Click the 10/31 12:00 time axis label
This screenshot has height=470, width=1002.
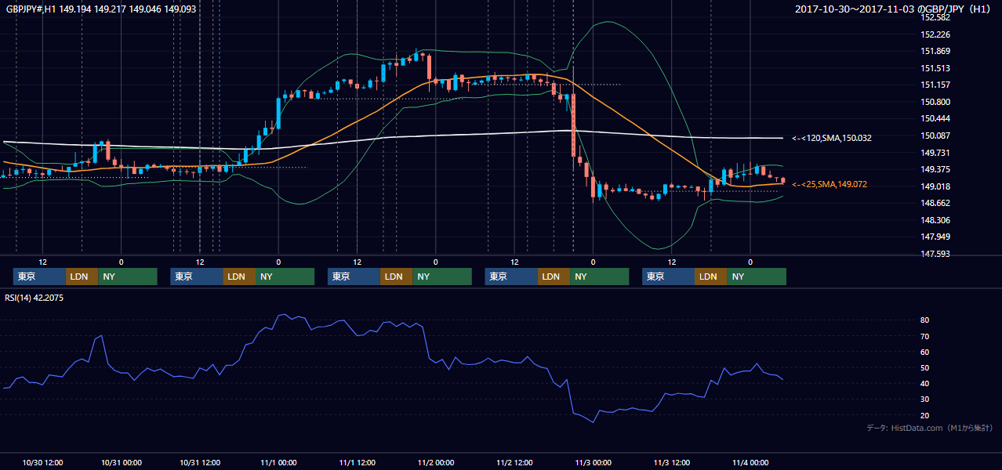click(200, 463)
